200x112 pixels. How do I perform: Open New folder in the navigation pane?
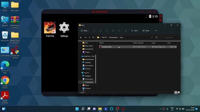point(87,46)
